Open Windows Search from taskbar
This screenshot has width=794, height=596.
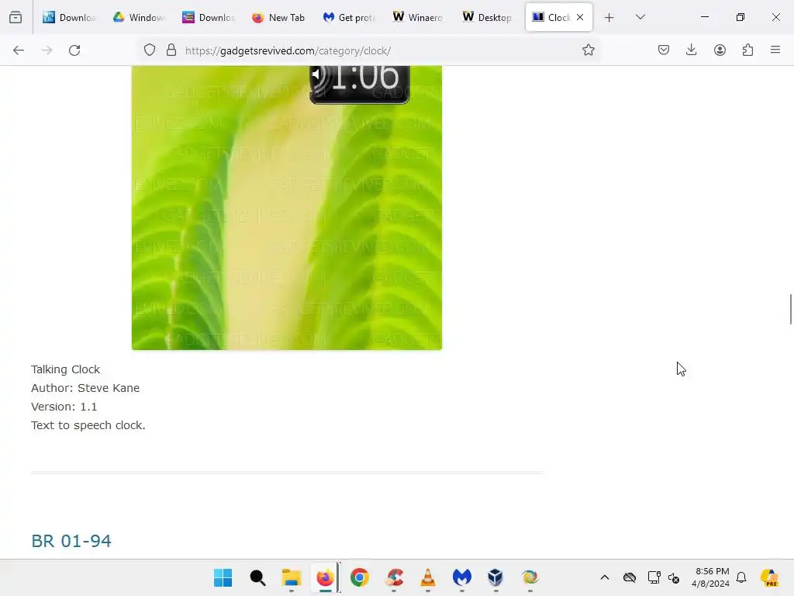(257, 577)
